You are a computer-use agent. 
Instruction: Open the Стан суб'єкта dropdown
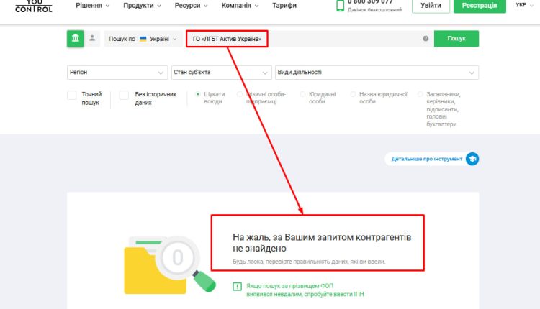click(x=221, y=73)
